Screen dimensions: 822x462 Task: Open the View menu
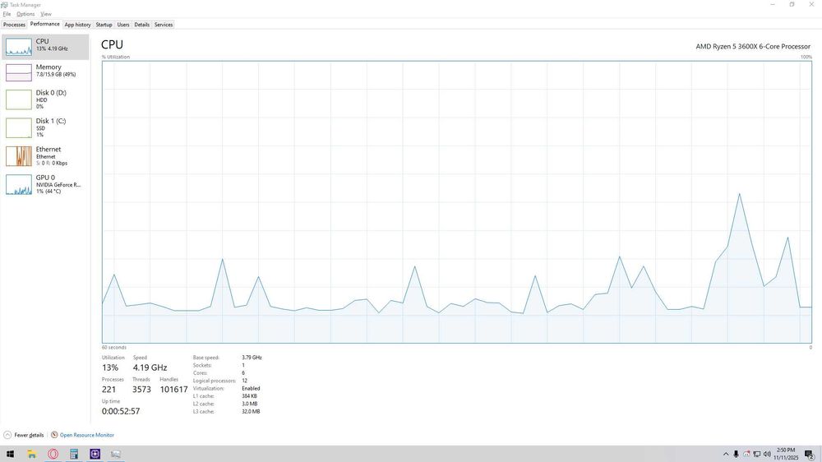click(46, 14)
